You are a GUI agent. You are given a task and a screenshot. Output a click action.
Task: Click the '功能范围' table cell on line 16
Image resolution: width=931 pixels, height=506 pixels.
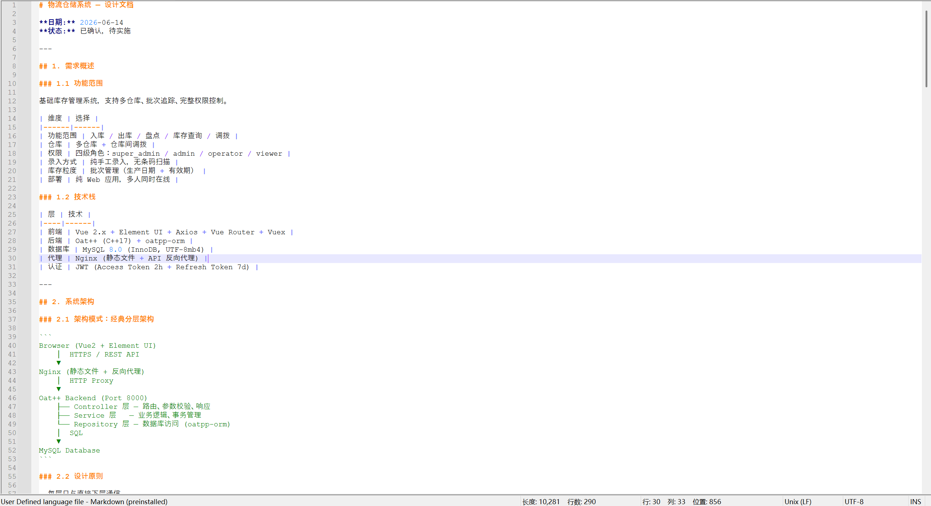coord(62,136)
